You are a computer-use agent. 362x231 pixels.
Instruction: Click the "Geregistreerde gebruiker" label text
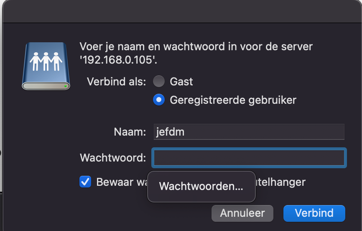tap(233, 100)
